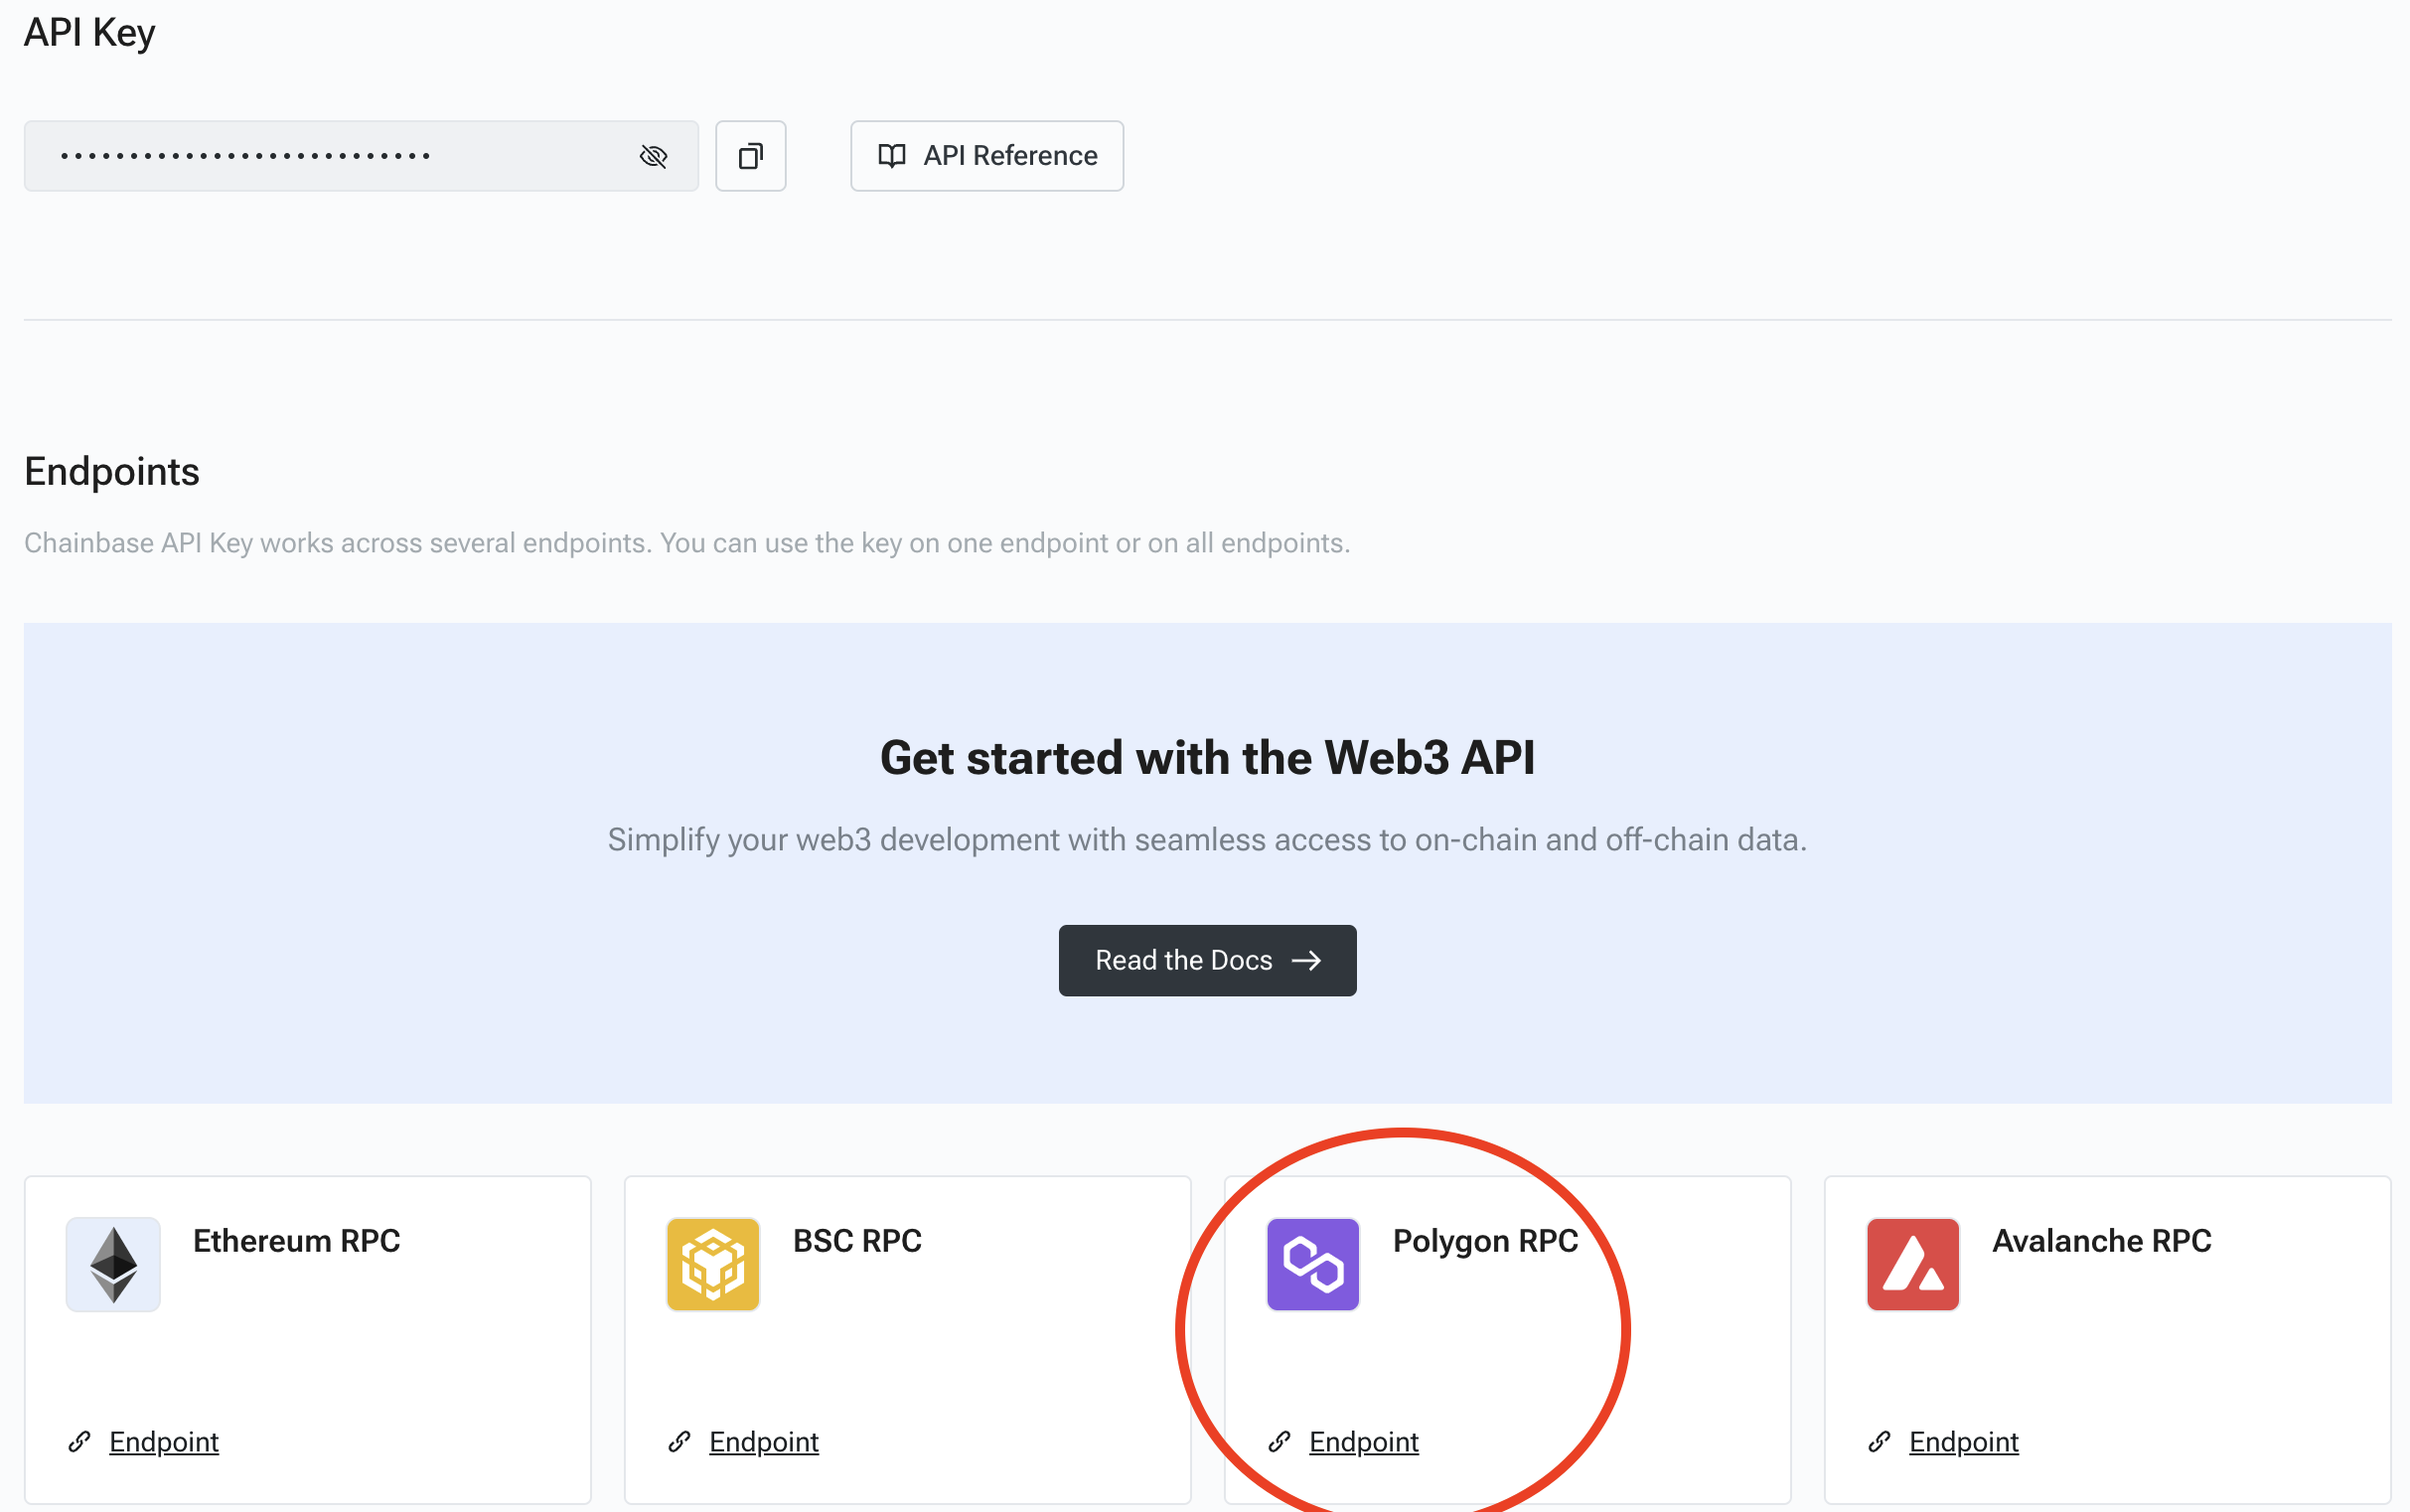The image size is (2410, 1512).
Task: Click the Avalanche red logo icon
Action: coord(1912,1263)
